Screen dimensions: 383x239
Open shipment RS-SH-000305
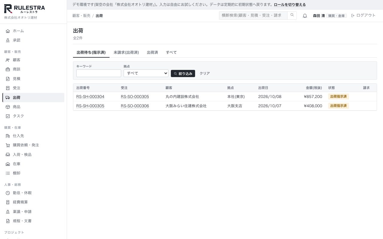(90, 106)
